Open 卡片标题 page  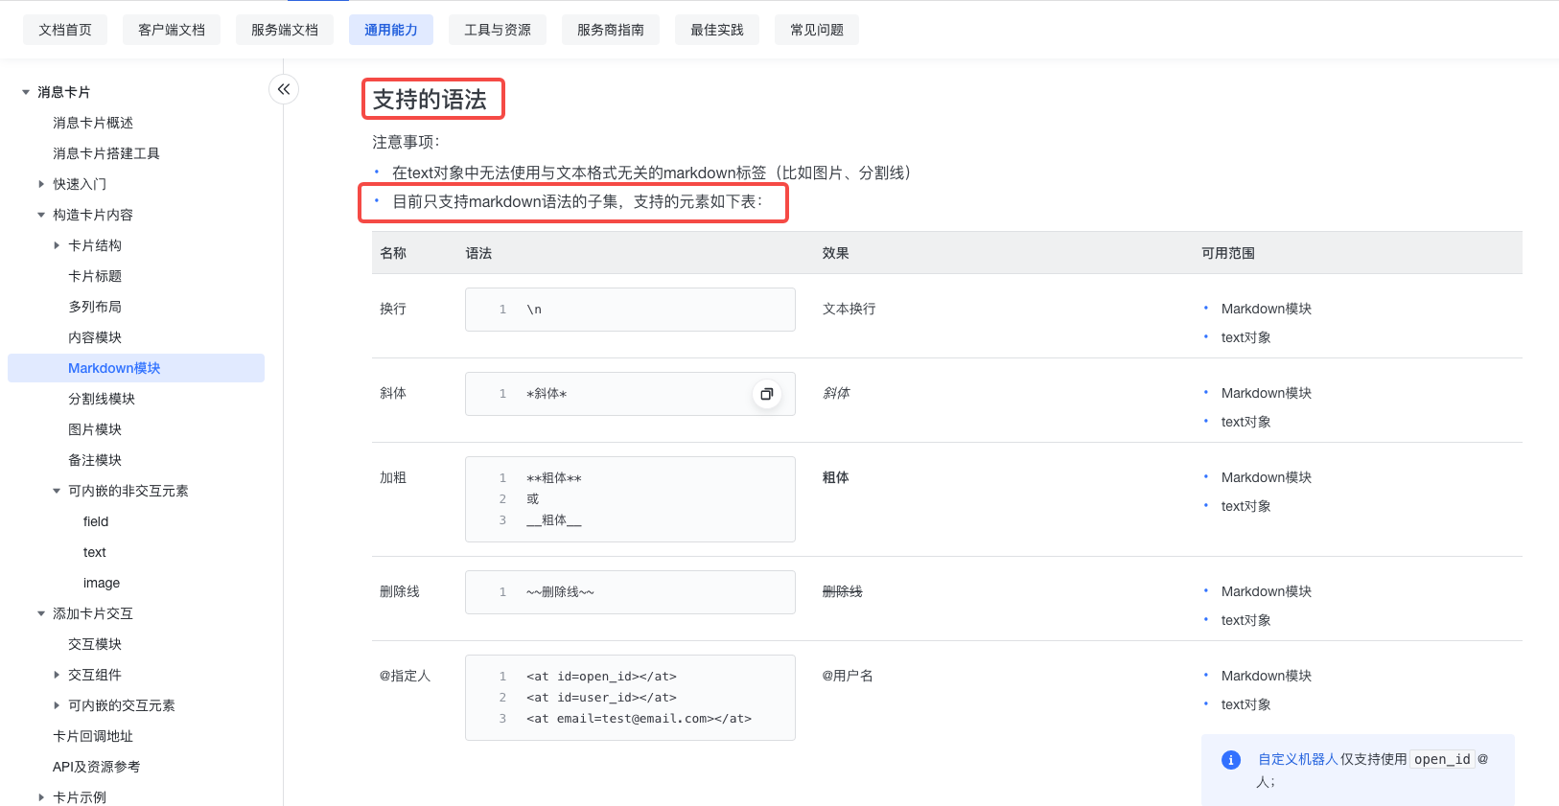point(95,276)
